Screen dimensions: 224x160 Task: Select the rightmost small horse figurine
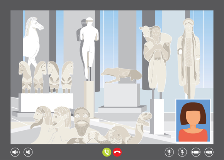(67, 77)
